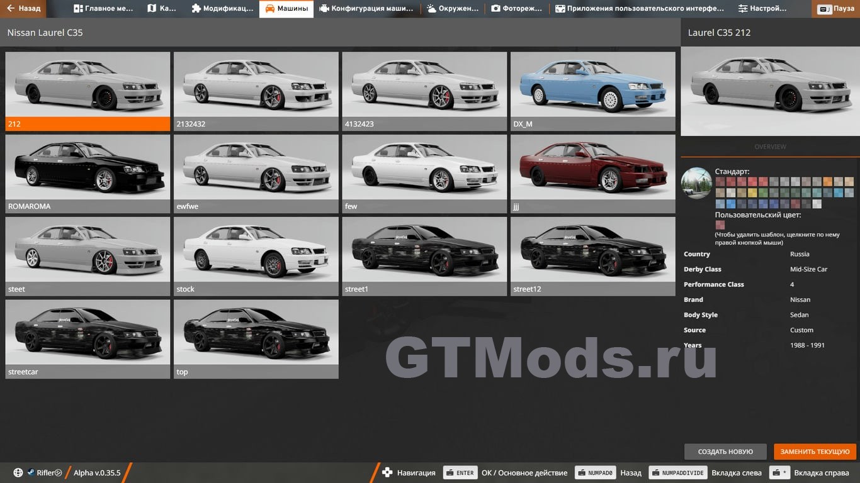This screenshot has width=860, height=483.
Task: Open the Настройки sliders tab
Action: (762, 9)
